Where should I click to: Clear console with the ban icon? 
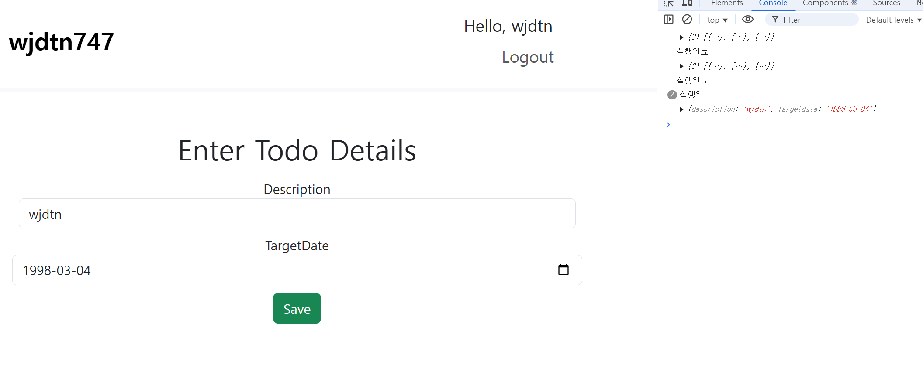tap(687, 19)
